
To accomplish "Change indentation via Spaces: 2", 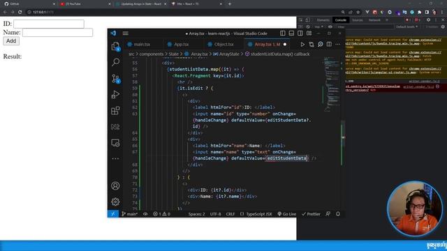I will point(197,214).
